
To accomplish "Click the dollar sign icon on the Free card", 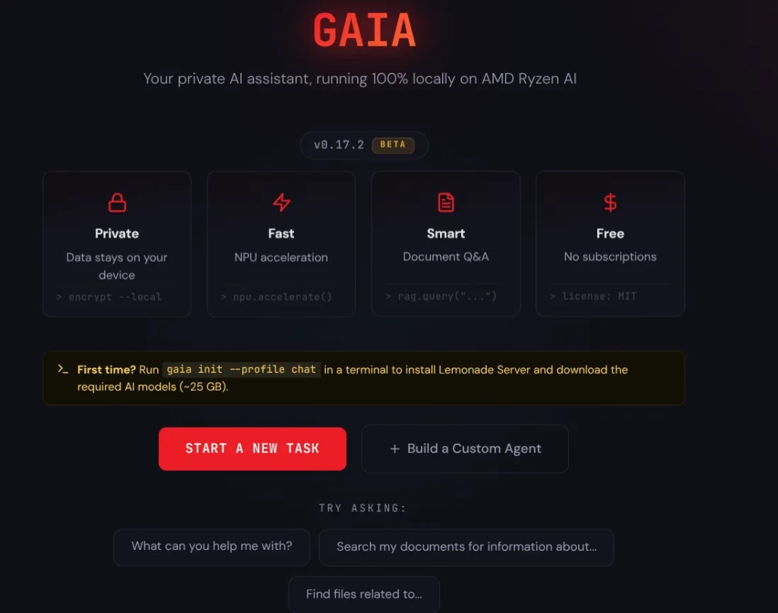I will coord(610,203).
